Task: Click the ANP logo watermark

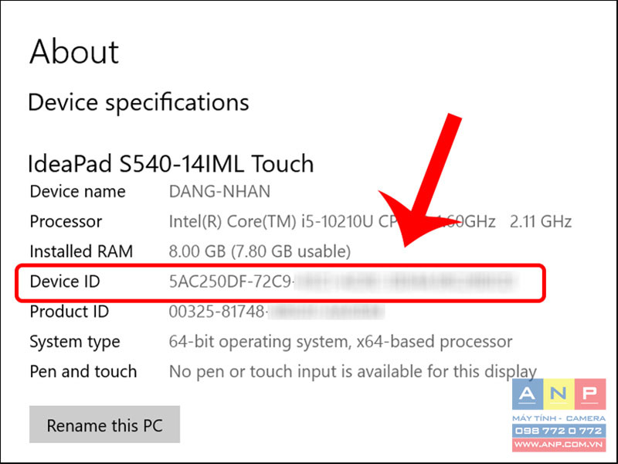Action: [559, 415]
